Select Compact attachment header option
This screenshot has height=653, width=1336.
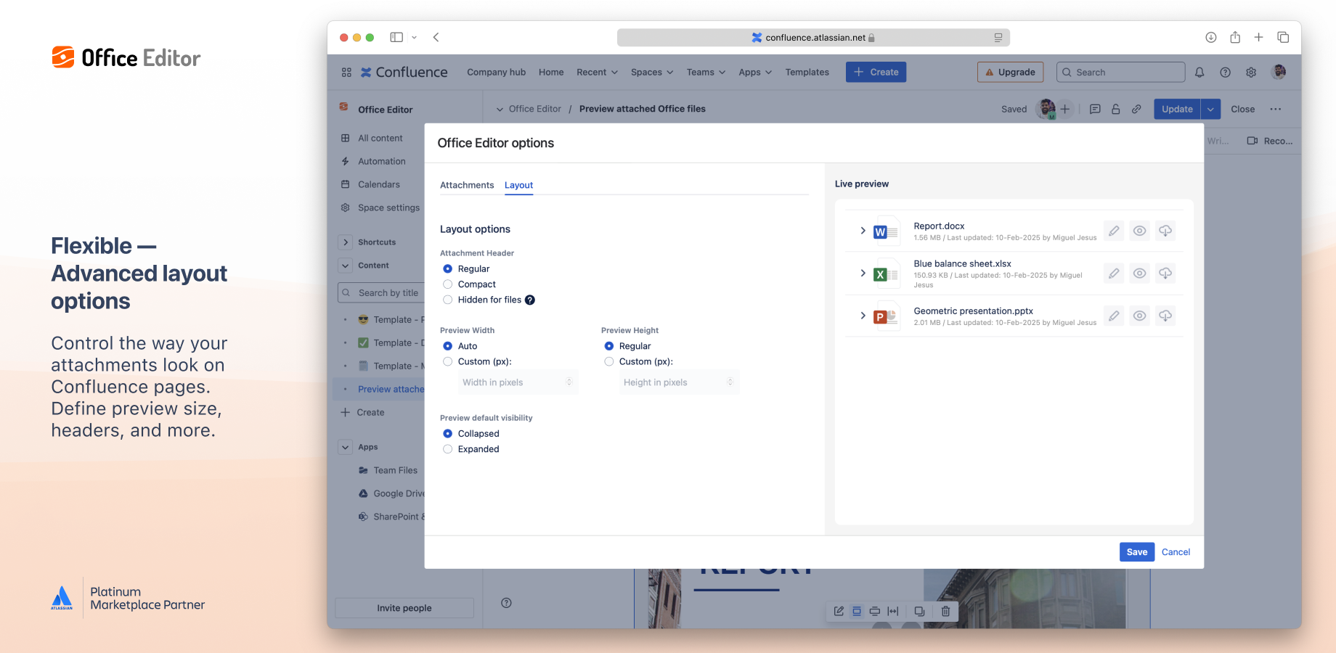coord(448,284)
